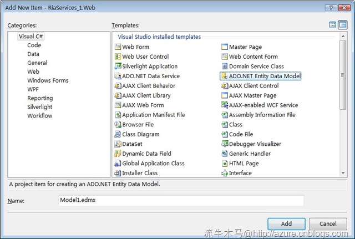
Task: Click the Name text field
Action: (x=181, y=200)
